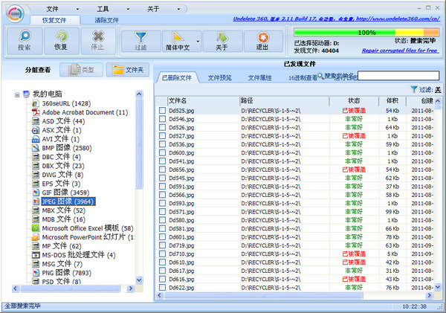
Task: Click the 关于 (About) toolbar icon
Action: (221, 40)
